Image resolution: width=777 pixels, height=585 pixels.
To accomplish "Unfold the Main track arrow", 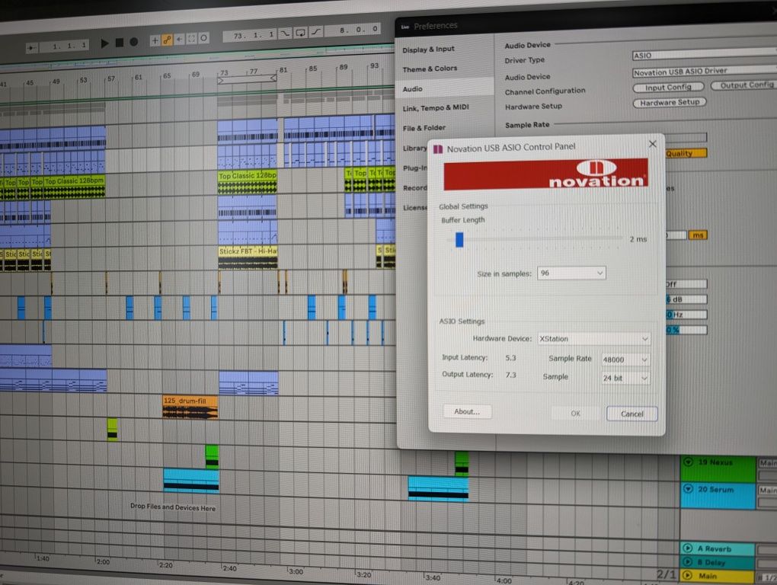I will (x=687, y=576).
